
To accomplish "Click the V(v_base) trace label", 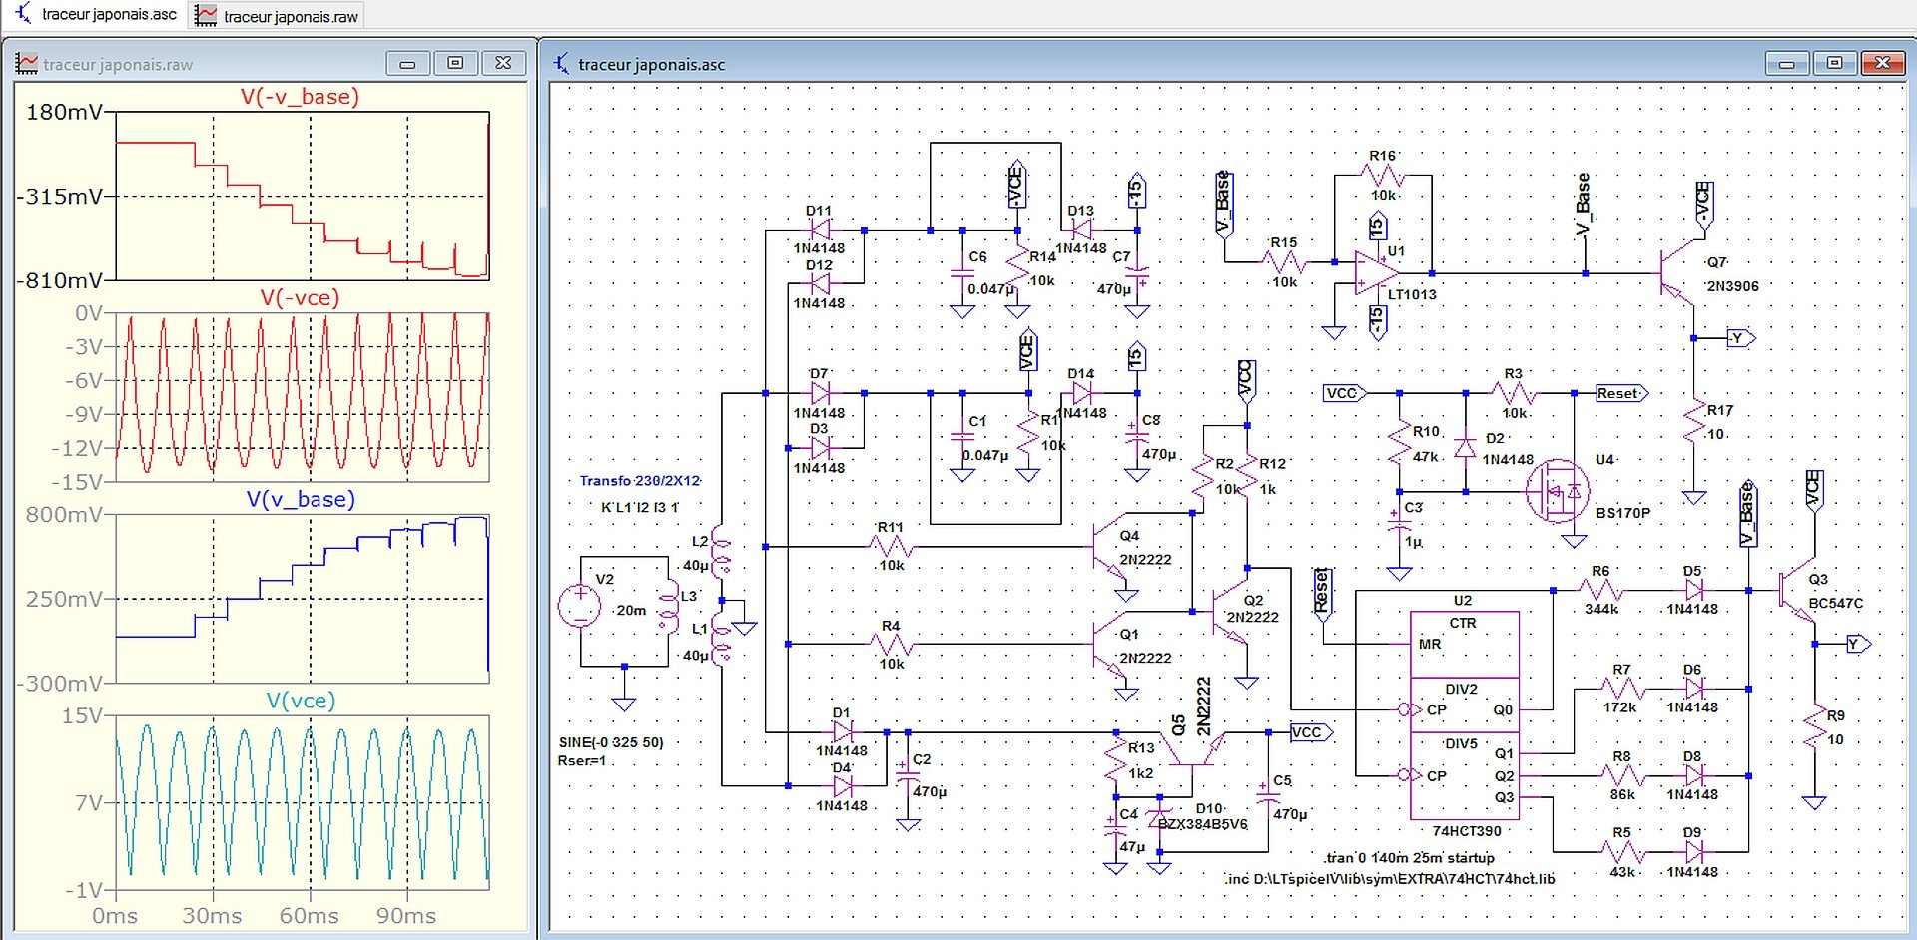I will (301, 499).
